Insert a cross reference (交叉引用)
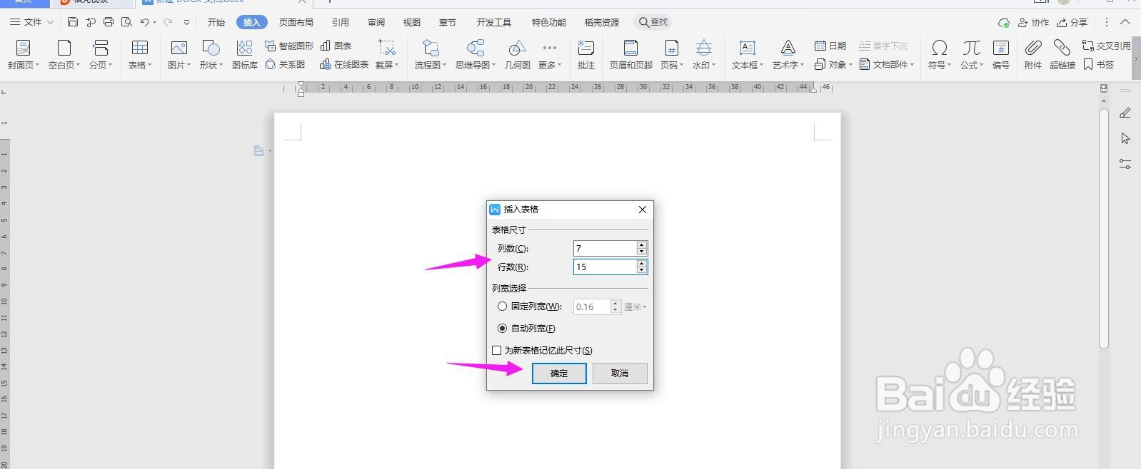The width and height of the screenshot is (1141, 469). 1107,46
